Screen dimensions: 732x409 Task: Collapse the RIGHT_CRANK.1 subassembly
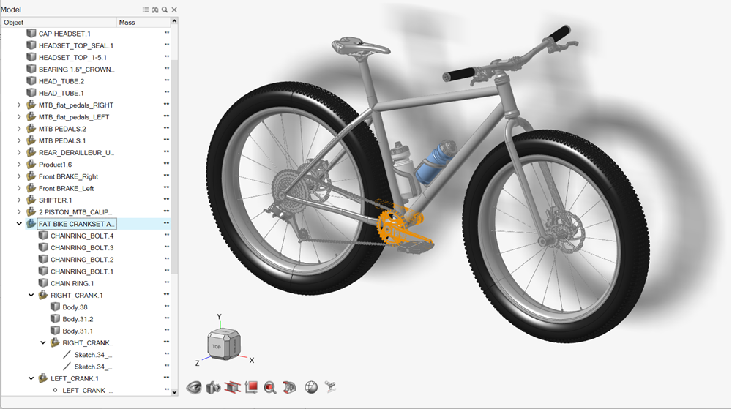pyautogui.click(x=31, y=296)
